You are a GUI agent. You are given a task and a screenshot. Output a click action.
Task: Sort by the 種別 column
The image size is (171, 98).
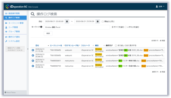click(x=97, y=45)
